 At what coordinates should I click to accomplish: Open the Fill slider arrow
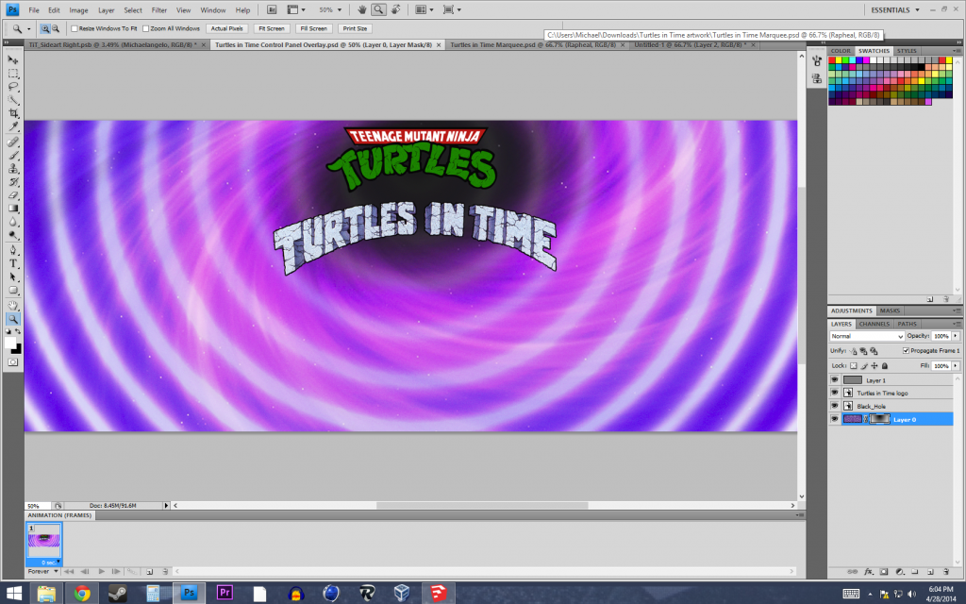pyautogui.click(x=956, y=366)
